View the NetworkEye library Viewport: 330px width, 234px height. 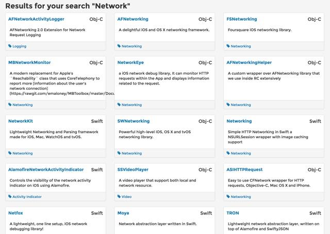(130, 62)
